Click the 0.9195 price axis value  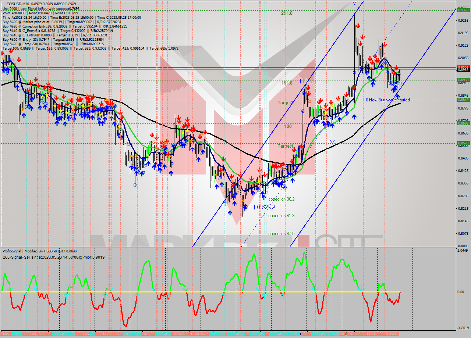463,33
